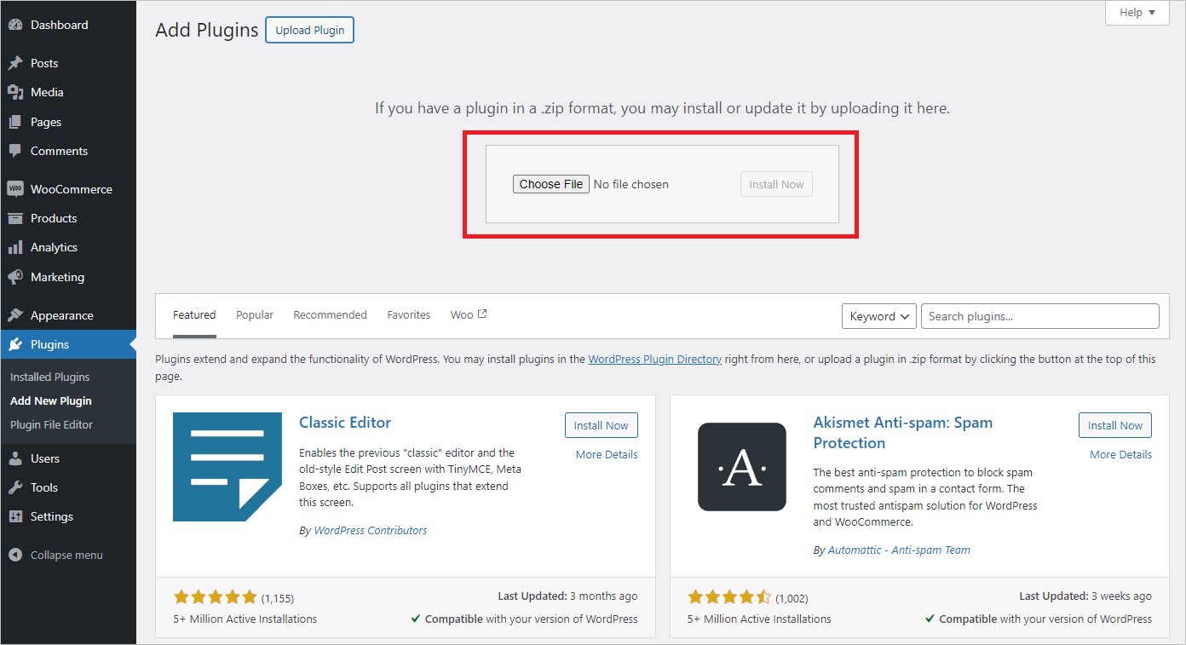1186x645 pixels.
Task: Select the Products icon
Action: (x=18, y=218)
